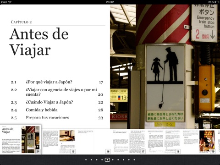Viewport: 220px width, 165px height.
Task: Tap the highlighted current chapter indicator
Action: (x=107, y=159)
